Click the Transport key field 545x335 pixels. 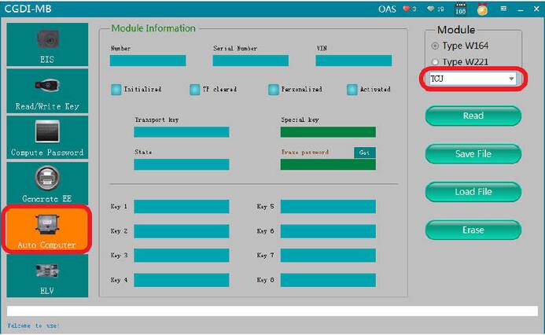click(x=182, y=132)
